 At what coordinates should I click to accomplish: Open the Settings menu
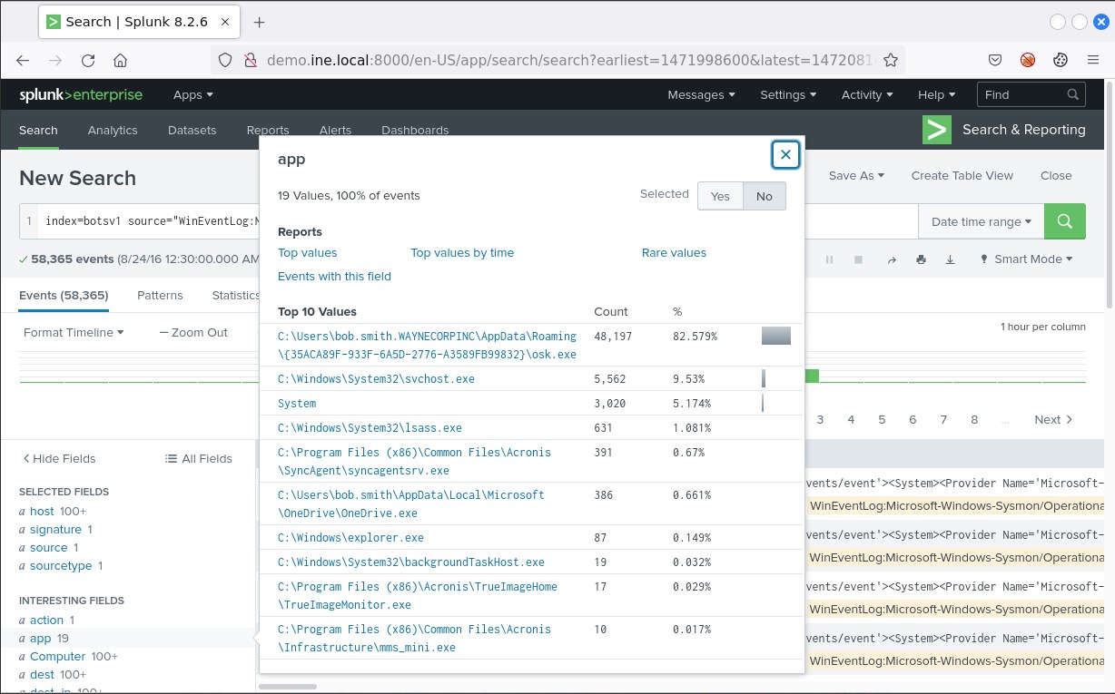pos(787,94)
